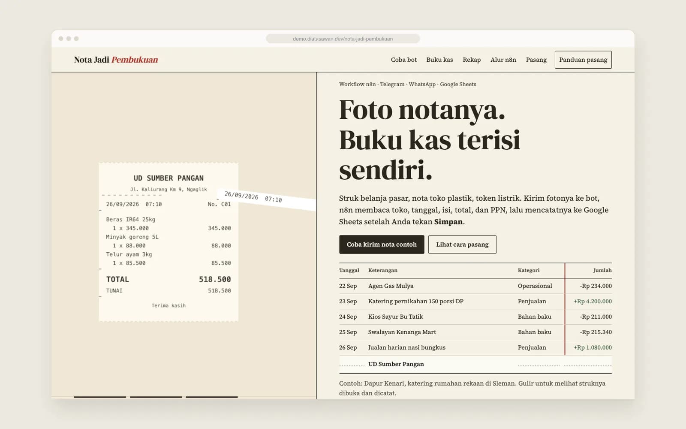
Task: Go to the Buku kas section
Action: (x=439, y=60)
